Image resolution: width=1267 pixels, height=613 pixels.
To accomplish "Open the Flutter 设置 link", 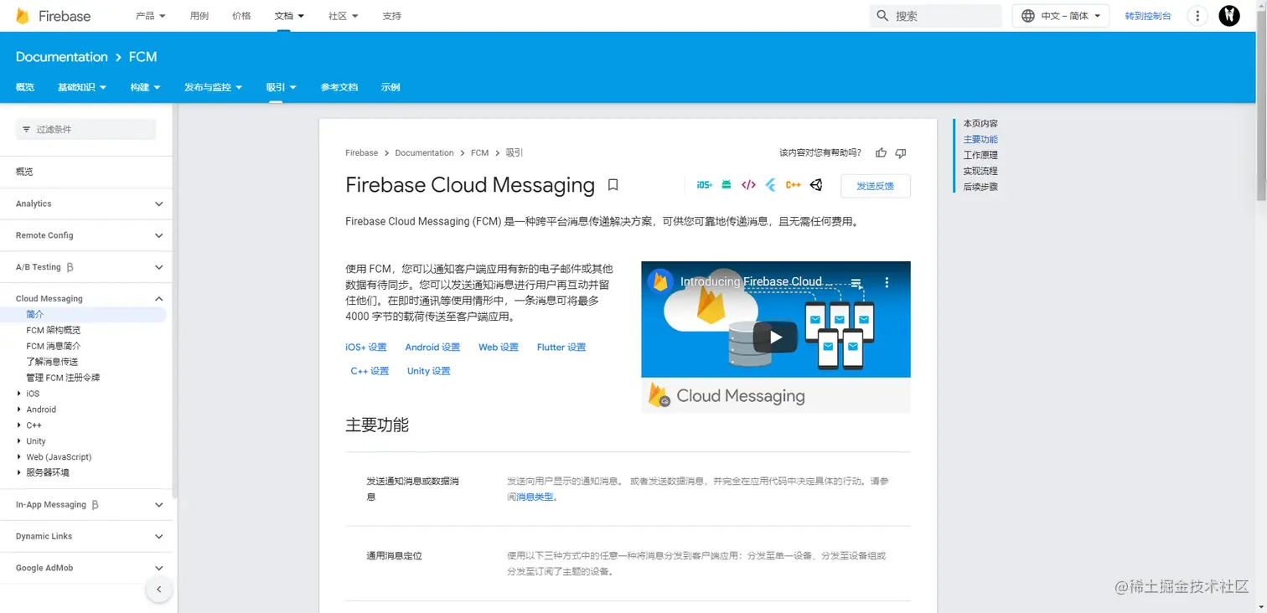I will pos(561,348).
